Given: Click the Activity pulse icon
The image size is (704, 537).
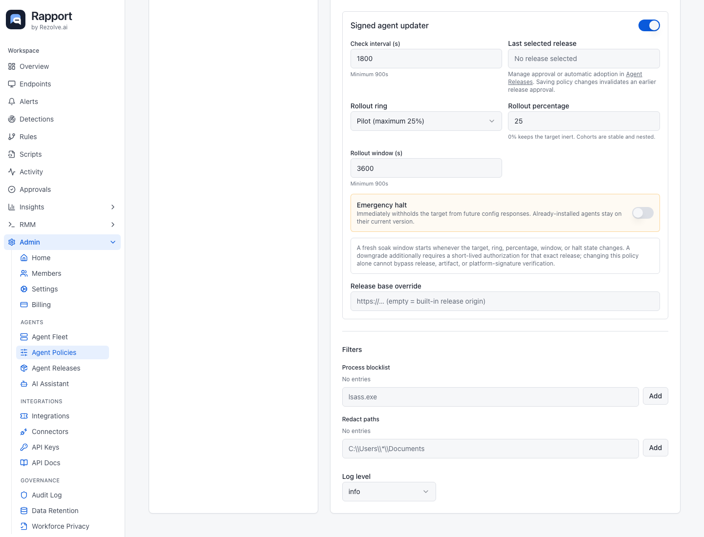Looking at the screenshot, I should tap(12, 172).
